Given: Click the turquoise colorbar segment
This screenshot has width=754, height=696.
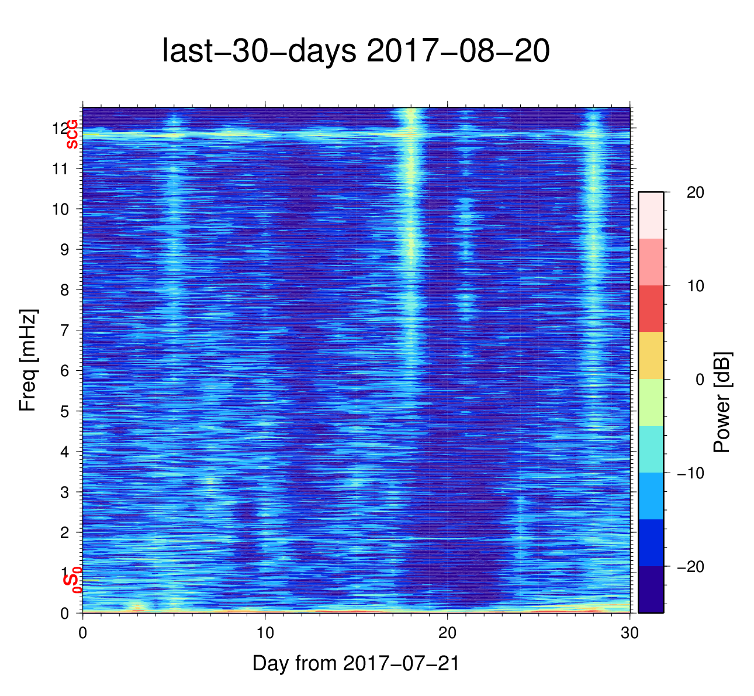Looking at the screenshot, I should point(651,449).
